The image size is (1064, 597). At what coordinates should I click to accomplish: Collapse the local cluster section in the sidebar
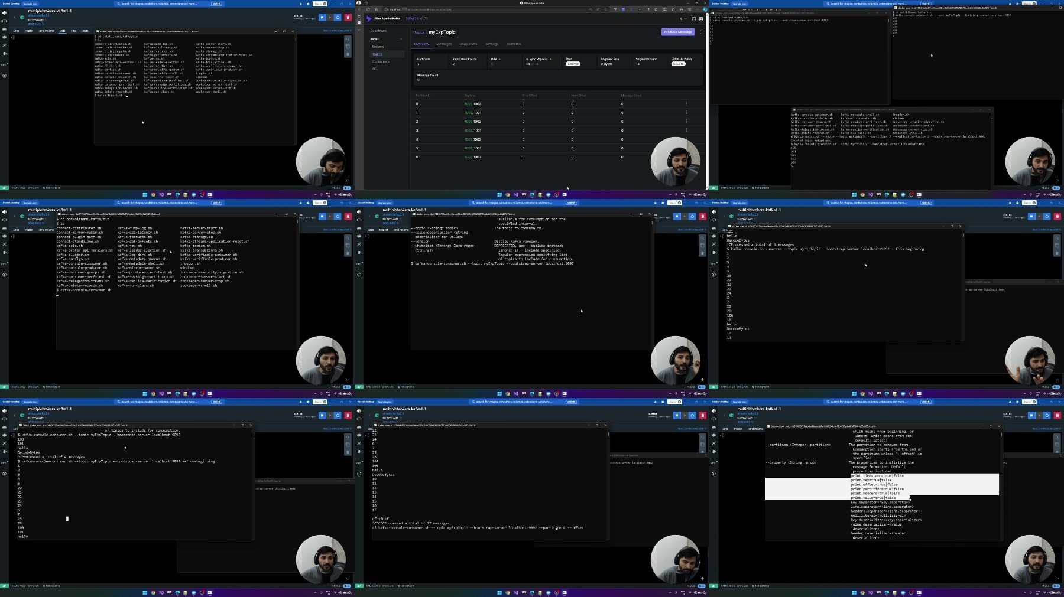(401, 39)
